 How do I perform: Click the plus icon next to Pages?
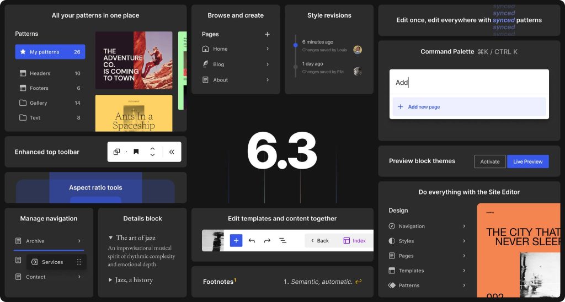[x=267, y=34]
